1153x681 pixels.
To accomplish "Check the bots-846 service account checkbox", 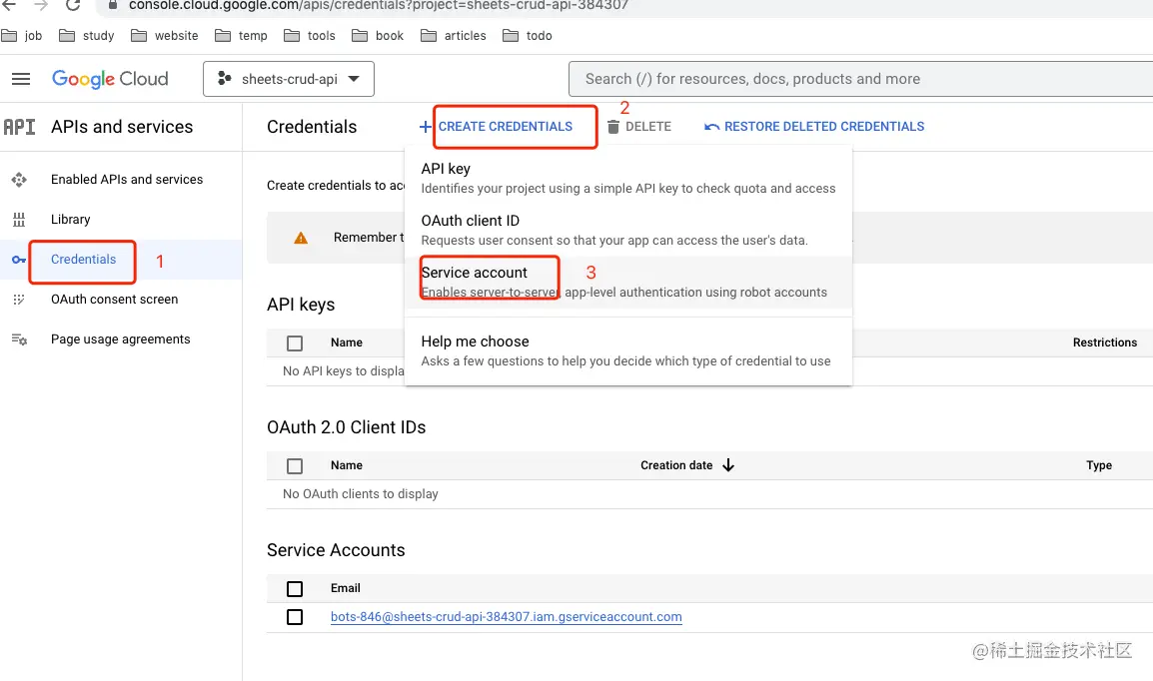I will pyautogui.click(x=295, y=617).
